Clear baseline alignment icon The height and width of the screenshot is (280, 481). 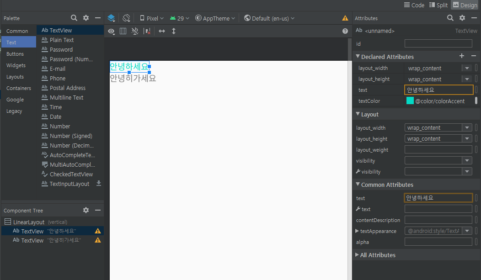pyautogui.click(x=147, y=31)
